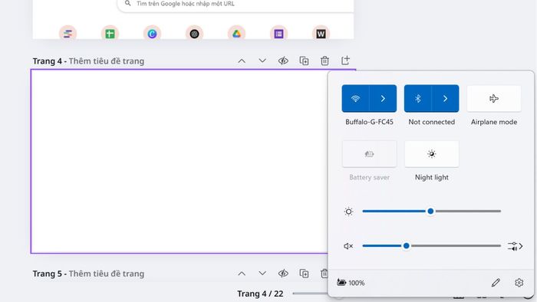
Task: Open all settings gear icon
Action: point(519,283)
